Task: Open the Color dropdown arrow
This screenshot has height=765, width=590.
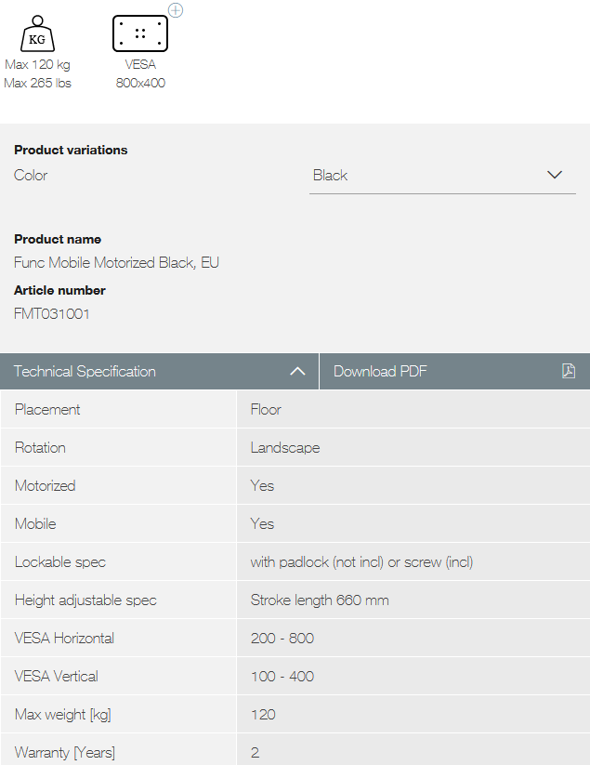Action: [555, 175]
